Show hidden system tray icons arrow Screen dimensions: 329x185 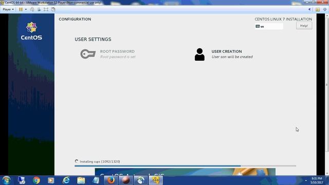point(306,180)
